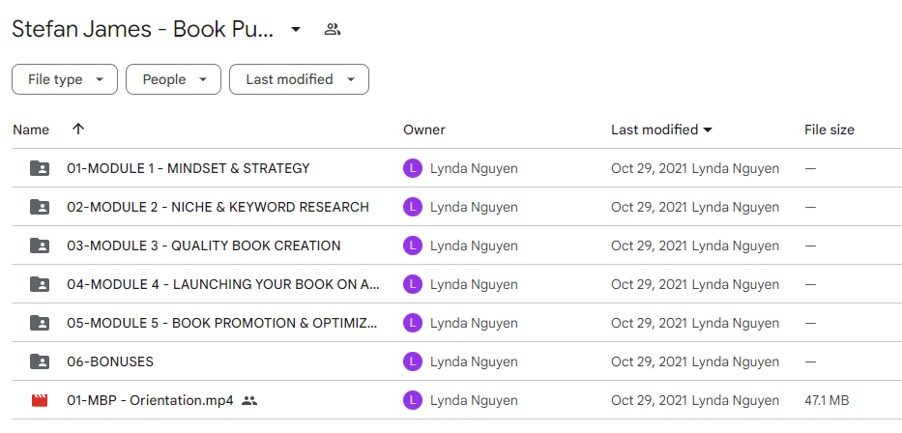Open the People filter

173,79
